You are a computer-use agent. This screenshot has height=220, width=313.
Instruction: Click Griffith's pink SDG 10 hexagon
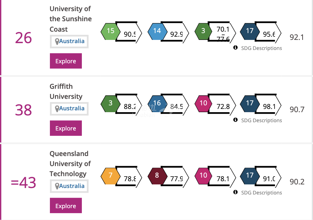(x=203, y=104)
